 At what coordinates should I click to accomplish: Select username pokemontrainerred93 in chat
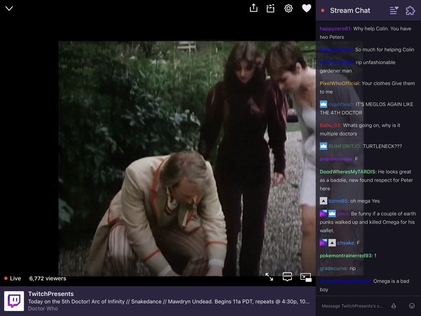point(346,256)
